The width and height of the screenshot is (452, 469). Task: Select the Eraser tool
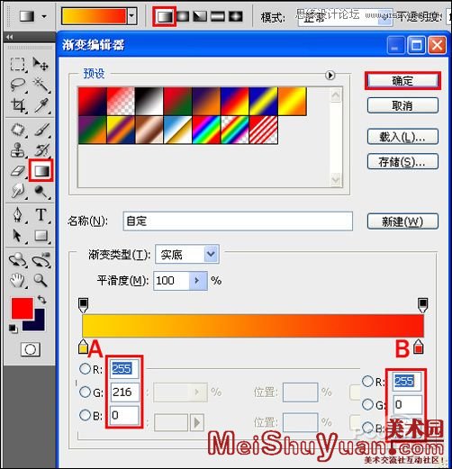pyautogui.click(x=17, y=171)
